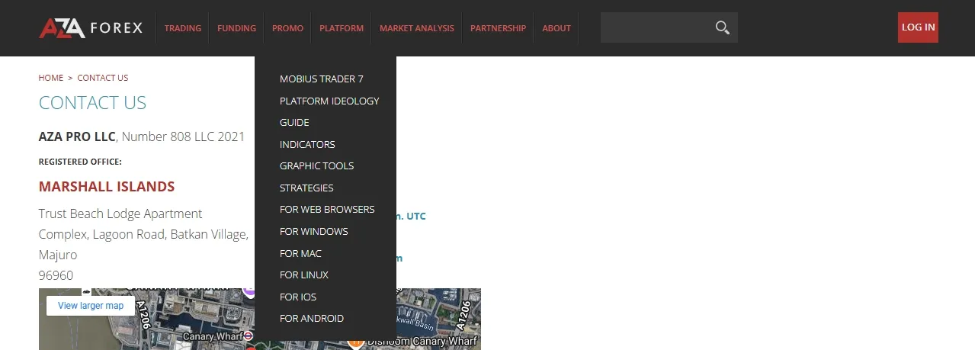Open the Market Analysis menu
Image resolution: width=975 pixels, height=350 pixels.
(x=417, y=28)
